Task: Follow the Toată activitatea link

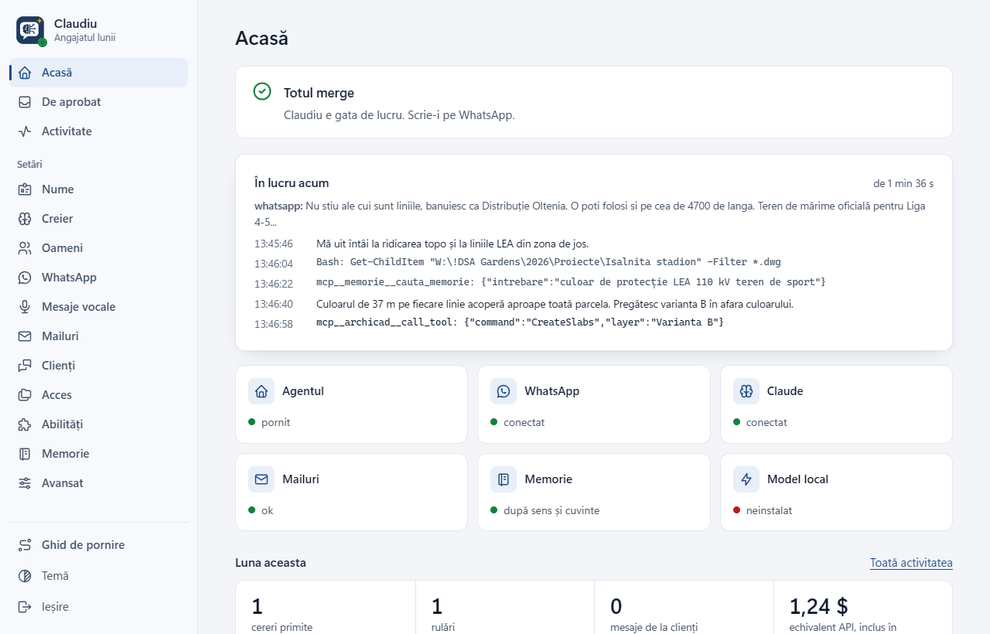Action: [x=911, y=563]
